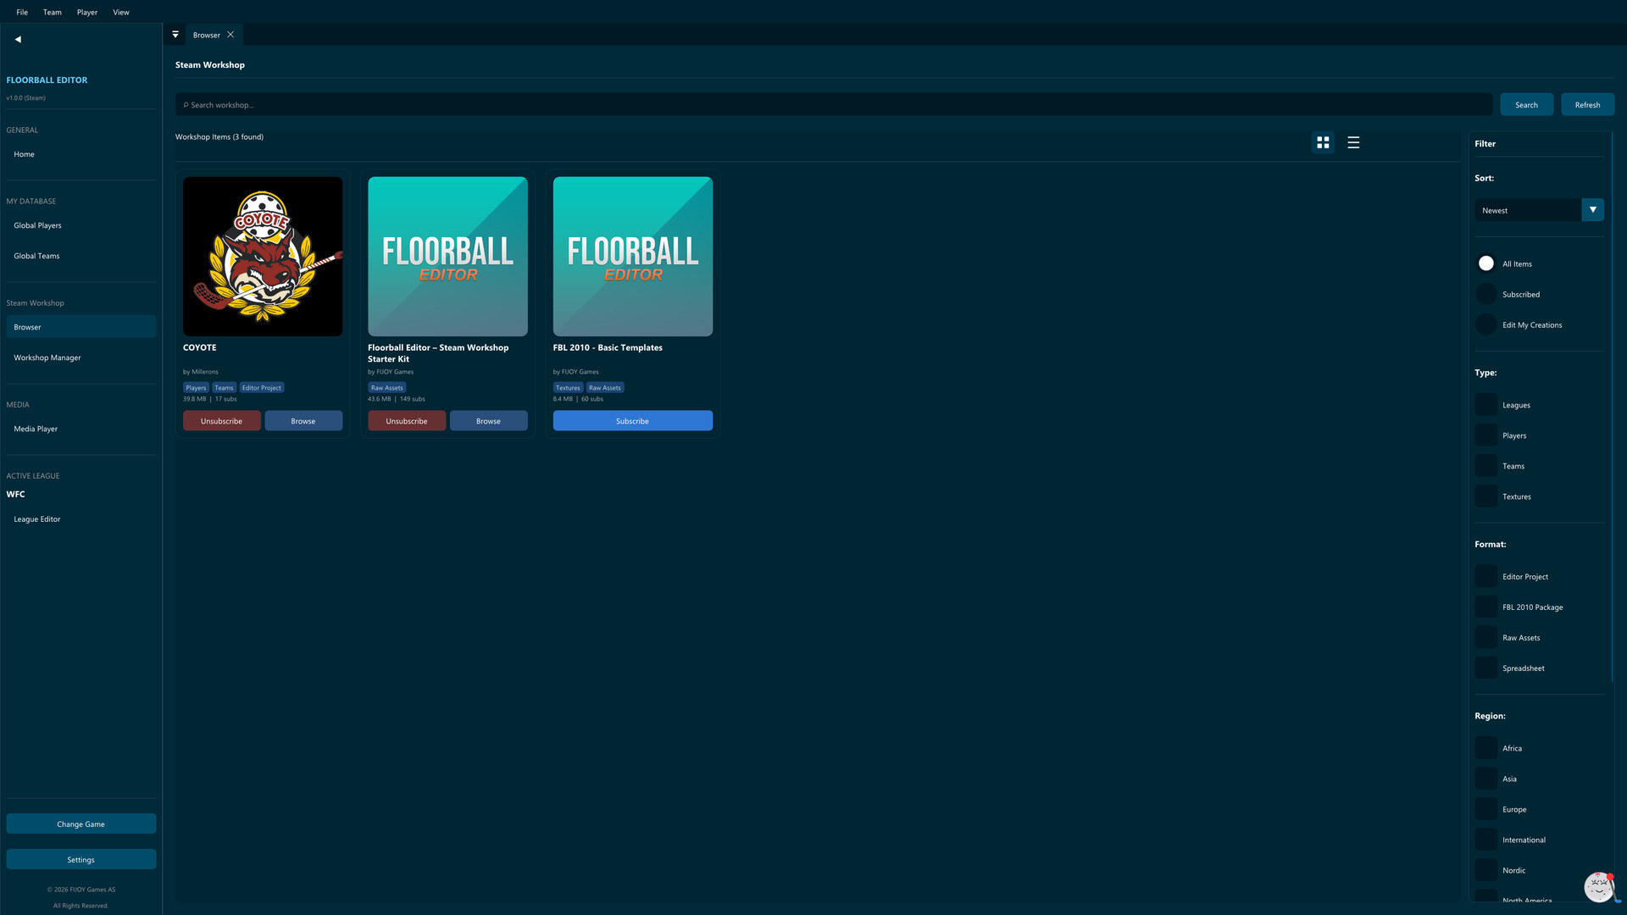
Task: Select the grid view icon
Action: click(1323, 142)
